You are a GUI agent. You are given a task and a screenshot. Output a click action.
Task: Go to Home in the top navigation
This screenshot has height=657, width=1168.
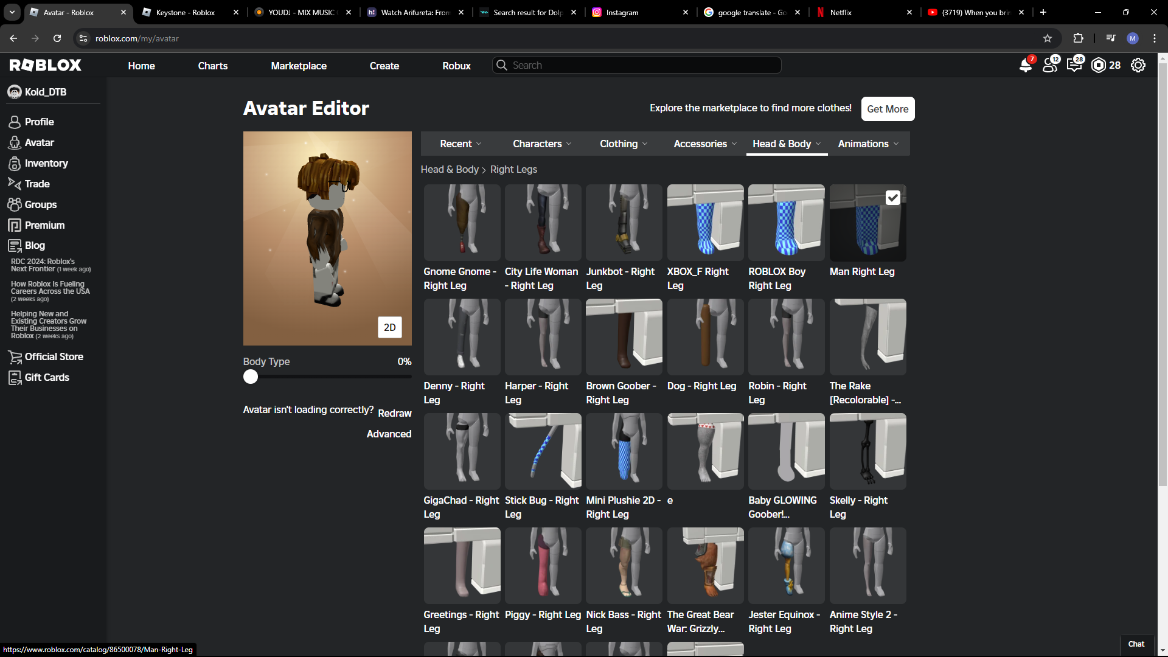coord(142,66)
